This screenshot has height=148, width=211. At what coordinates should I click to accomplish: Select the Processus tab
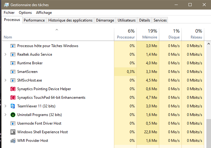pos(12,20)
